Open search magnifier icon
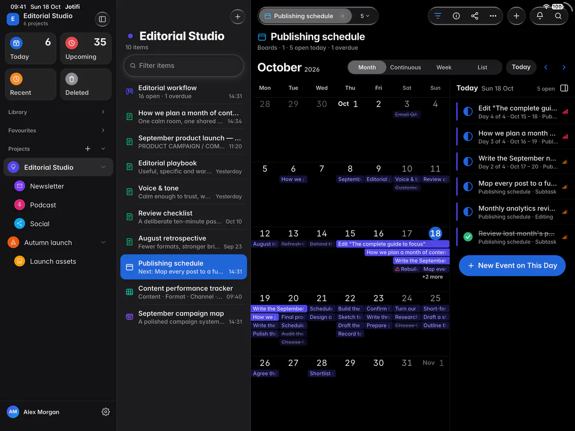This screenshot has height=431, width=575. (558, 16)
